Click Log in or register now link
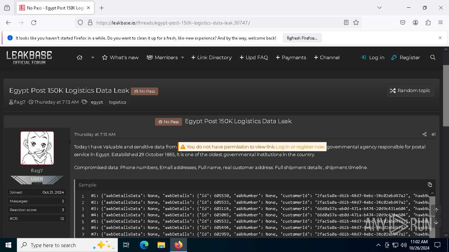449x252 pixels. 300,147
